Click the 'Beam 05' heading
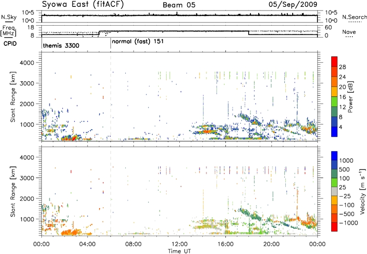367x254 pixels. pos(179,5)
